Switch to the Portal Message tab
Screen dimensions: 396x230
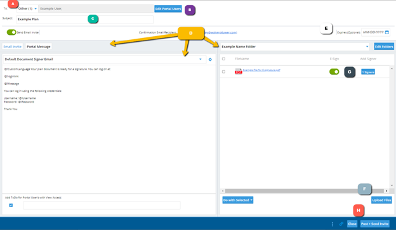click(x=38, y=47)
